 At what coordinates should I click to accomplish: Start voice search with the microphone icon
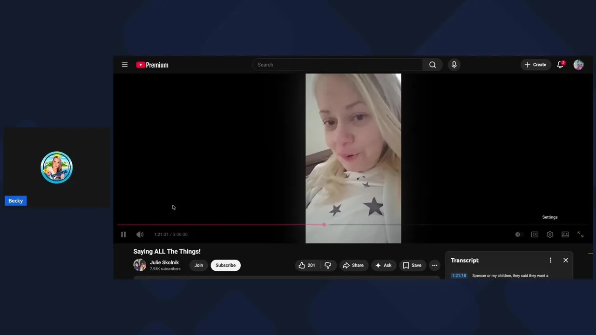454,65
